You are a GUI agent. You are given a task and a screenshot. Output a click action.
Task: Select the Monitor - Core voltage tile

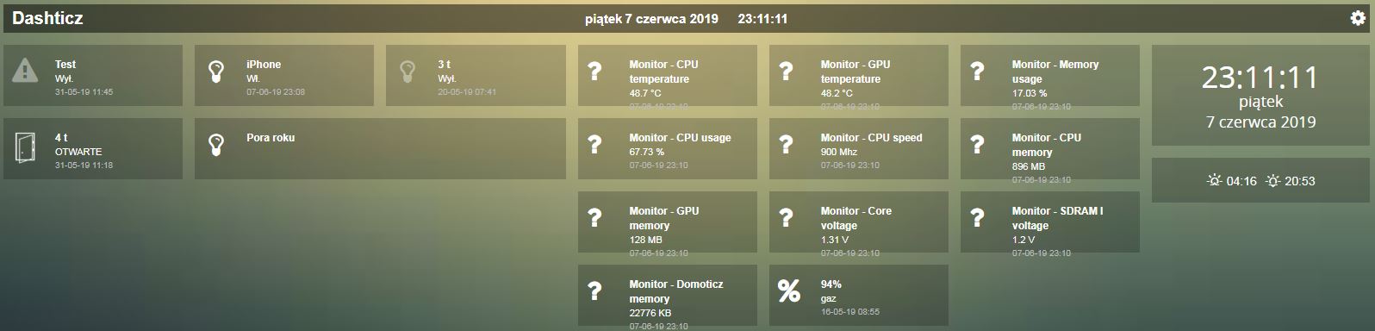click(859, 222)
